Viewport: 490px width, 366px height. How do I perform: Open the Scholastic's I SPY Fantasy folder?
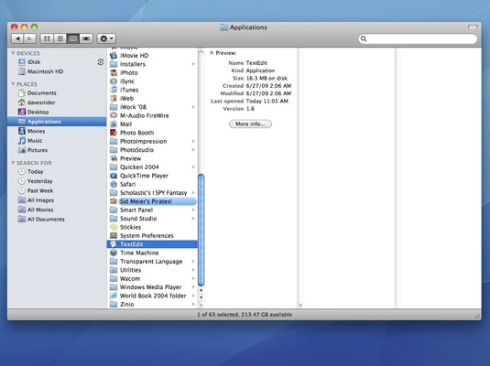click(x=153, y=193)
